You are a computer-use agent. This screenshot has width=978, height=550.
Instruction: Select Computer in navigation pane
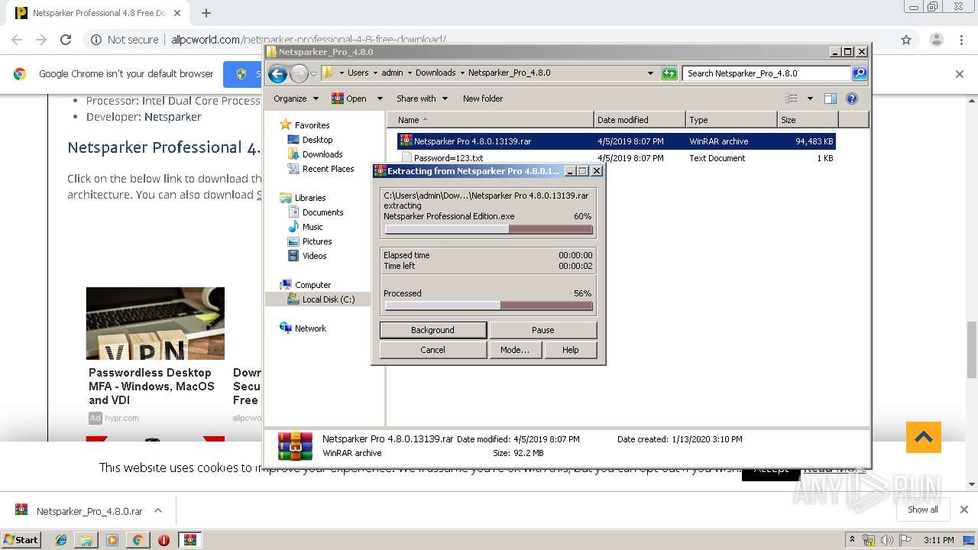coord(313,285)
